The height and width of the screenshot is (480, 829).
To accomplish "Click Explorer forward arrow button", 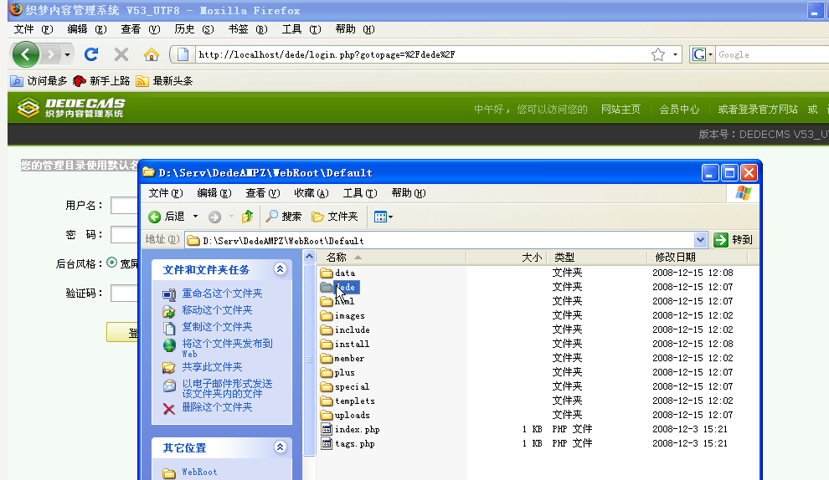I will [x=214, y=217].
